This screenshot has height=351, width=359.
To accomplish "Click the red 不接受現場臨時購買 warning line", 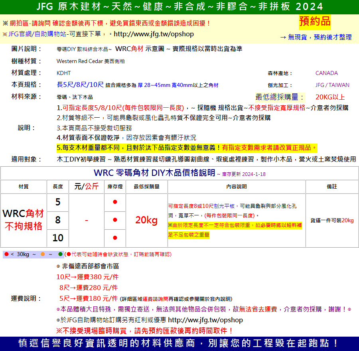I will (x=145, y=331).
